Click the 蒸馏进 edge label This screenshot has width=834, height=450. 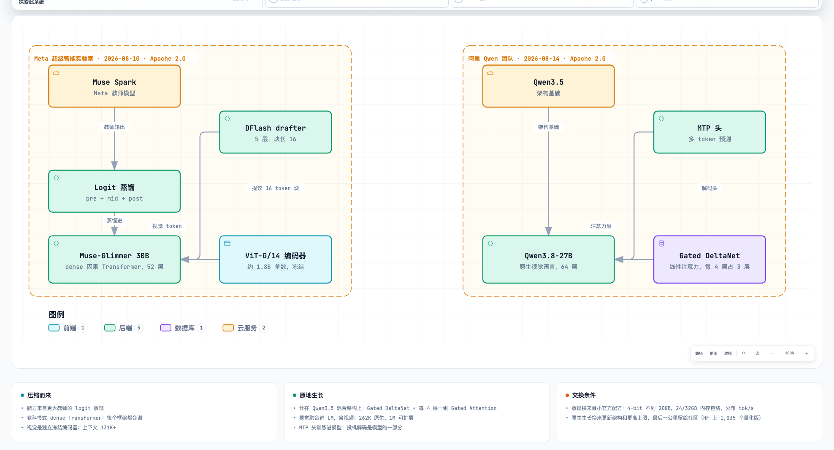click(114, 221)
